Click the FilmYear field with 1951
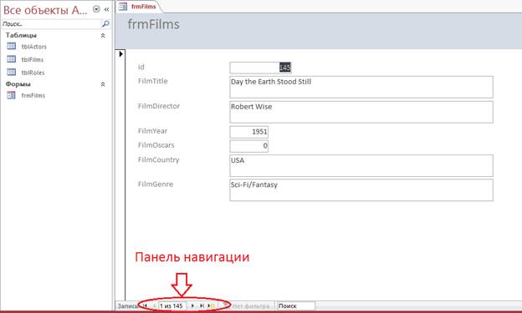Screen dimensions: 522x313 248,132
